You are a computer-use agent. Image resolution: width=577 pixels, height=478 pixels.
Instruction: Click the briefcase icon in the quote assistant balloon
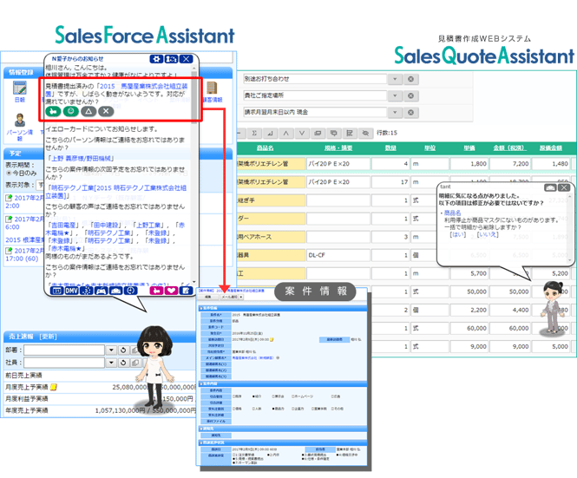tap(550, 187)
